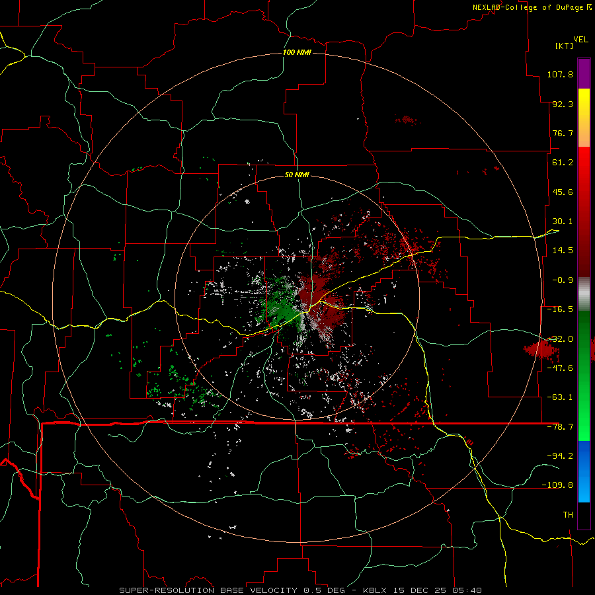Click the bright green segment of color bar
Viewport: 595px width, 595px height.
click(584, 376)
